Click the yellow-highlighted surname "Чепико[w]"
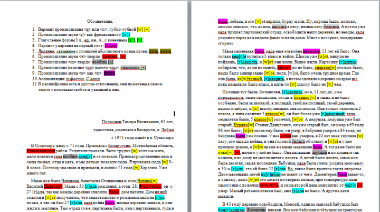The height and width of the screenshot is (212, 380). [x=147, y=181]
